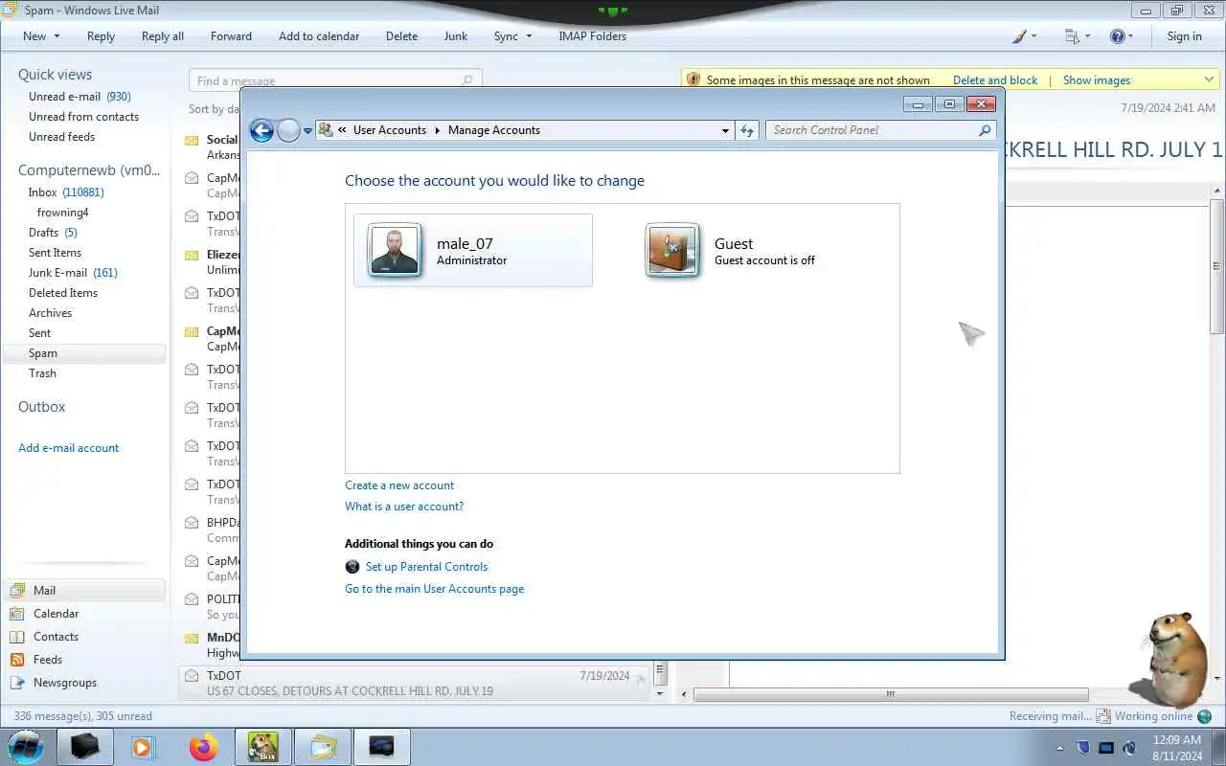Open the Archives folder

(50, 313)
